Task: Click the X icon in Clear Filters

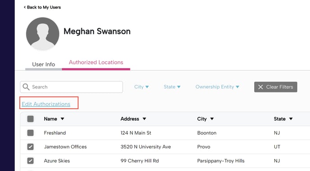Action: [x=260, y=87]
